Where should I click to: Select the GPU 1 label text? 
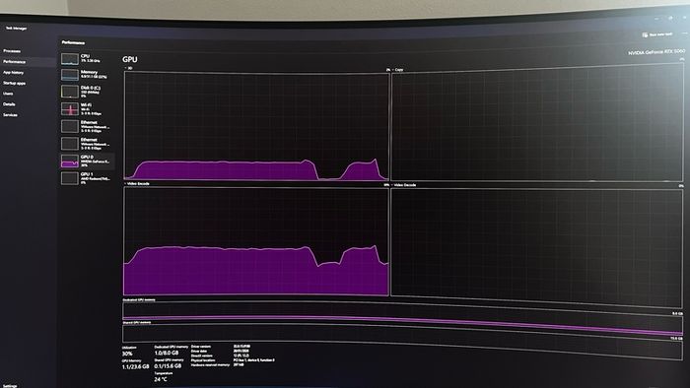coord(87,174)
